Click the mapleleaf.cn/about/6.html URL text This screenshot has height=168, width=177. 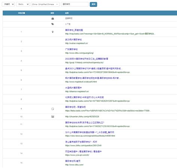(81, 82)
